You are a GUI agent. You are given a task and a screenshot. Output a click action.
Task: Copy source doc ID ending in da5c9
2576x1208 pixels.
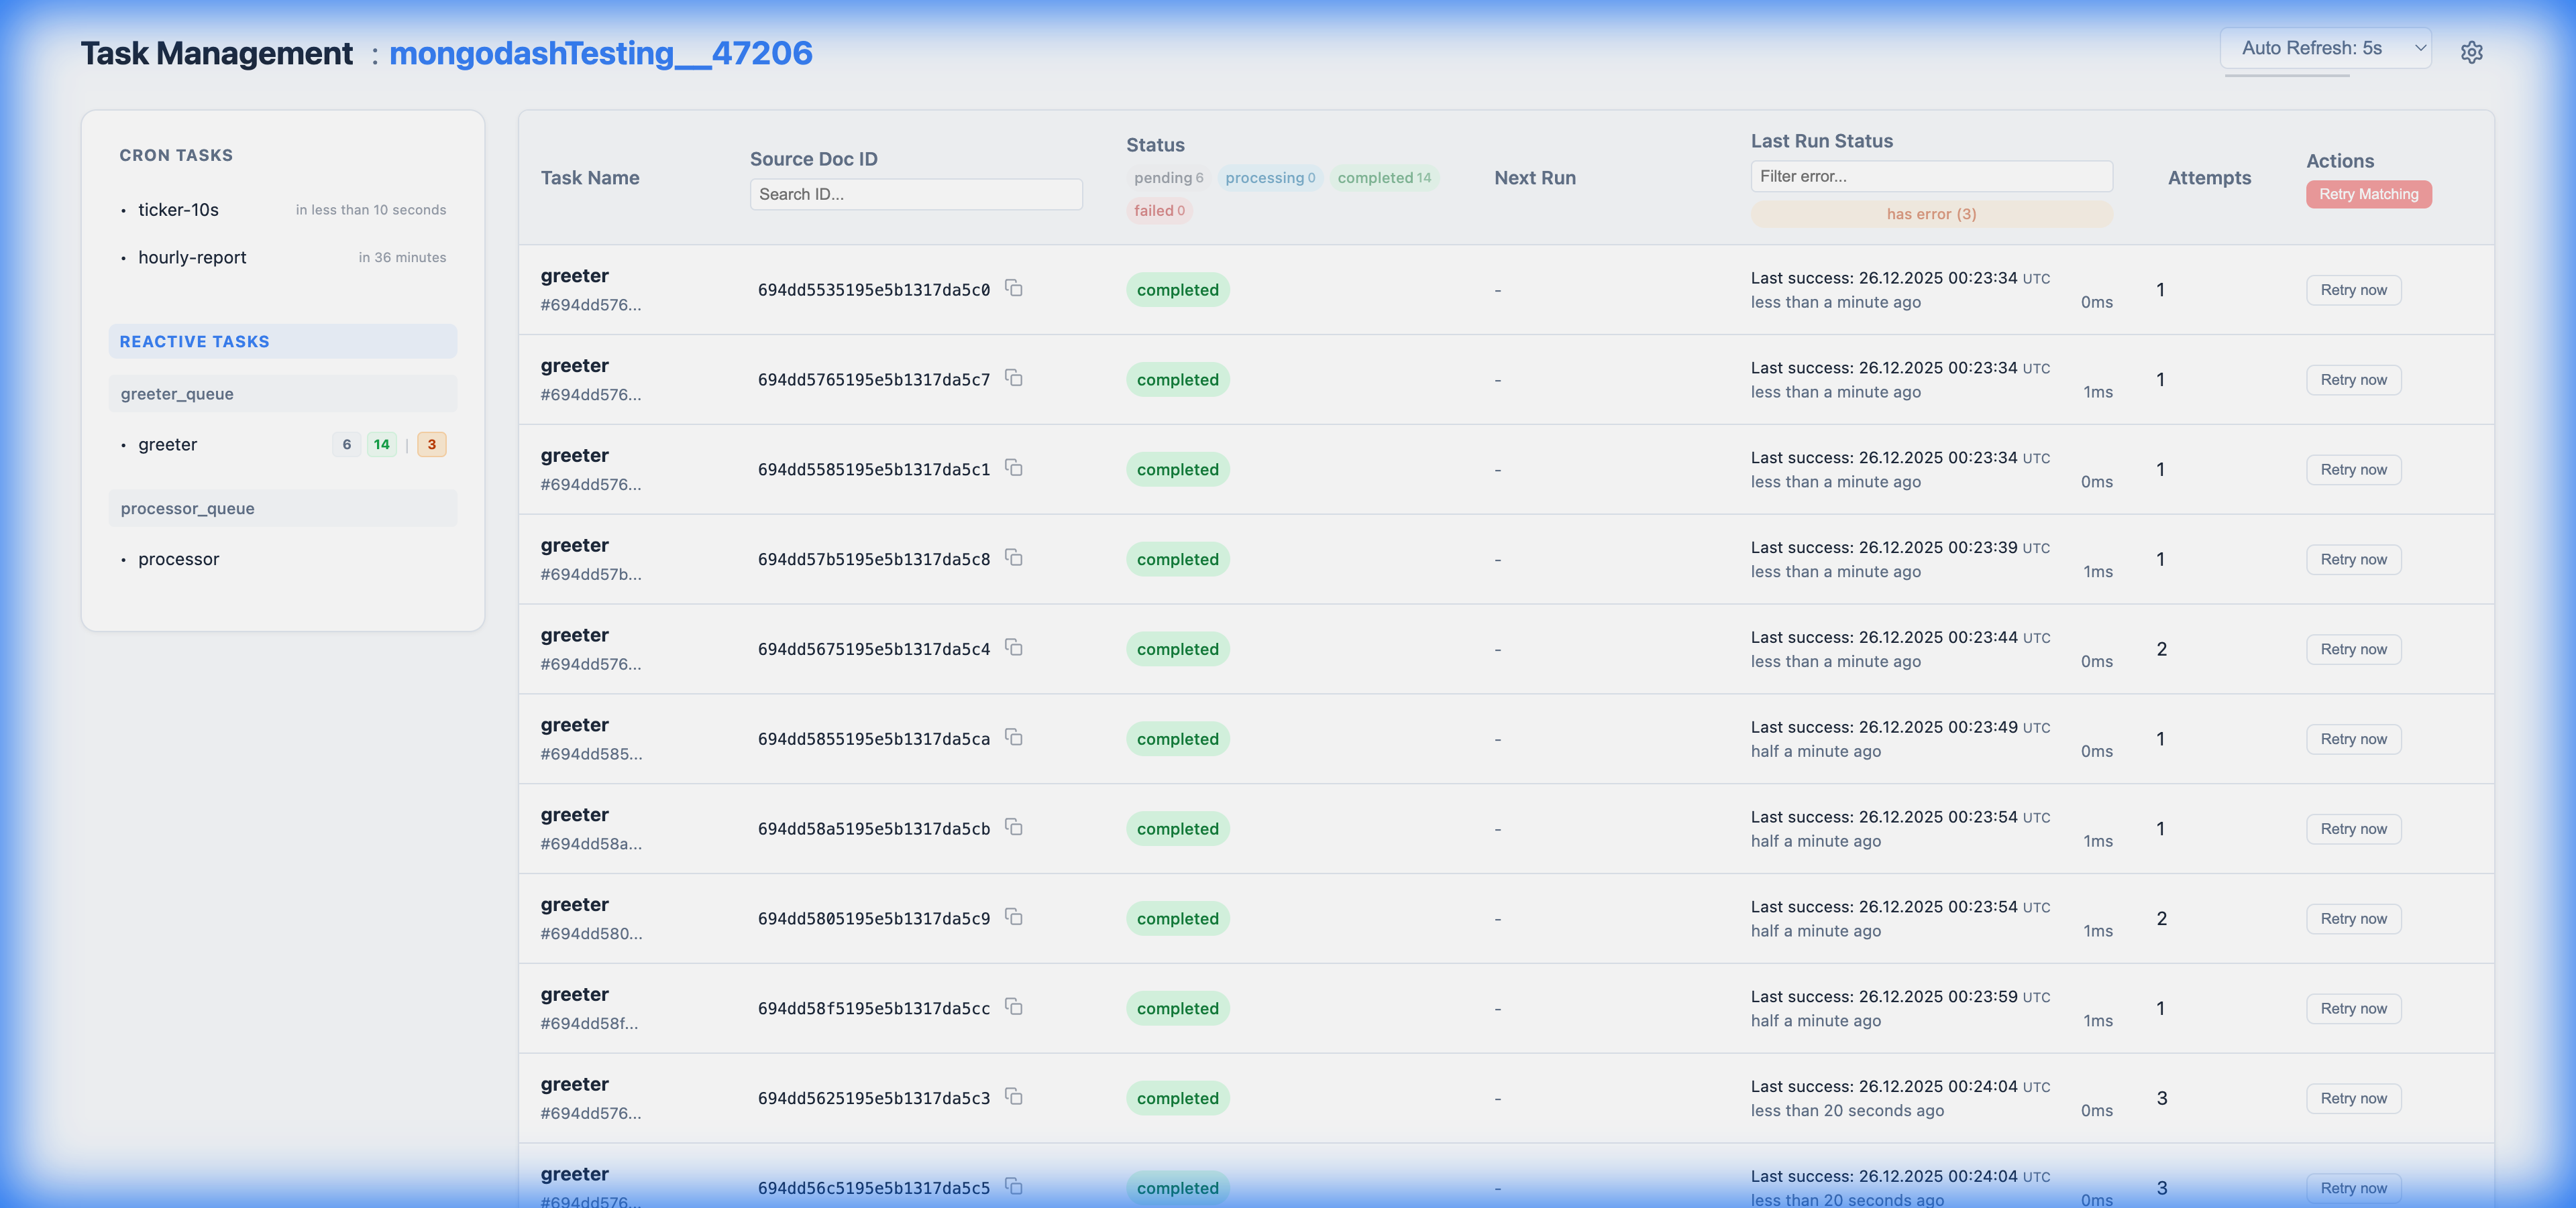pos(1014,917)
